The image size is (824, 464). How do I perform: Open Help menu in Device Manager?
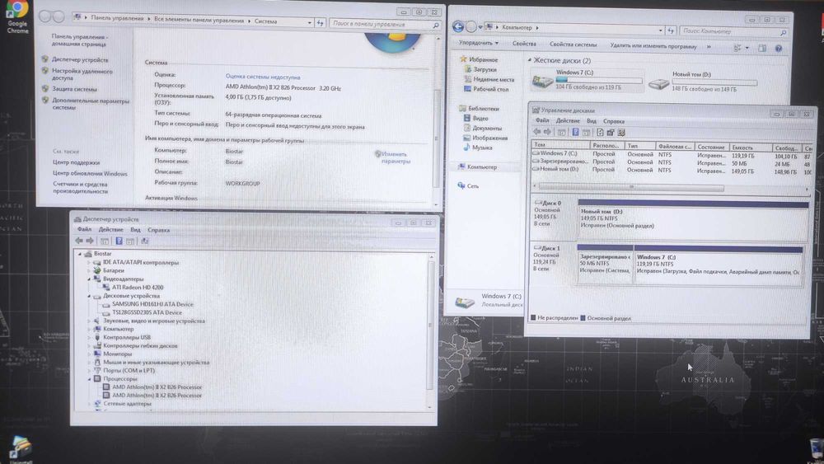[159, 230]
